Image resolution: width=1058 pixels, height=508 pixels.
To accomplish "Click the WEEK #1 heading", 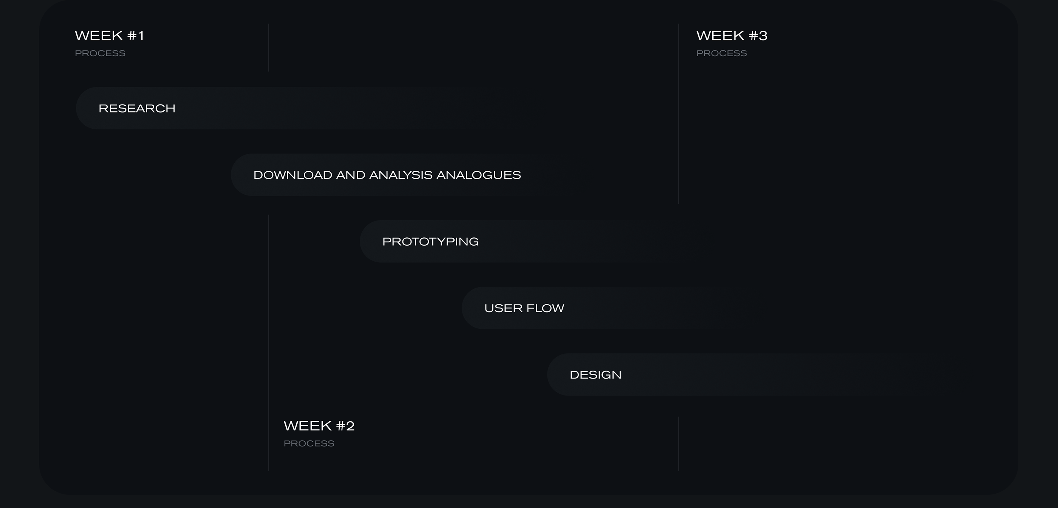I will tap(110, 36).
